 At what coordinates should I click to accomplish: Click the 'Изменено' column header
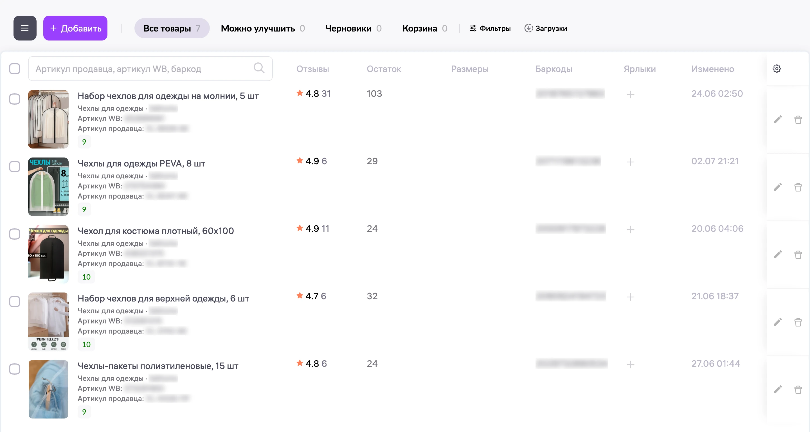pos(712,69)
